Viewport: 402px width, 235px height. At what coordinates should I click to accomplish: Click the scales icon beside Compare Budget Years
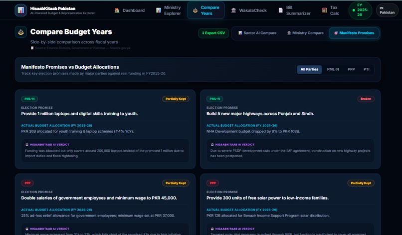tap(21, 32)
